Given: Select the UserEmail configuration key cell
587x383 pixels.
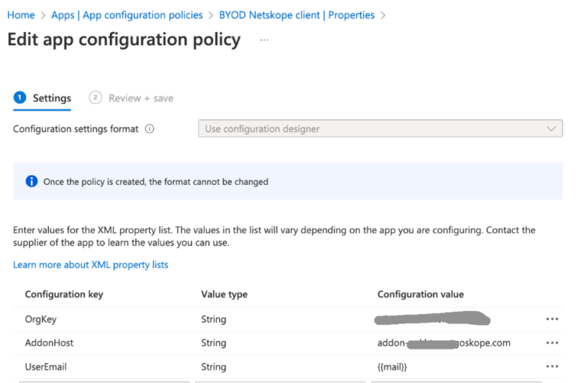Looking at the screenshot, I should pos(46,367).
